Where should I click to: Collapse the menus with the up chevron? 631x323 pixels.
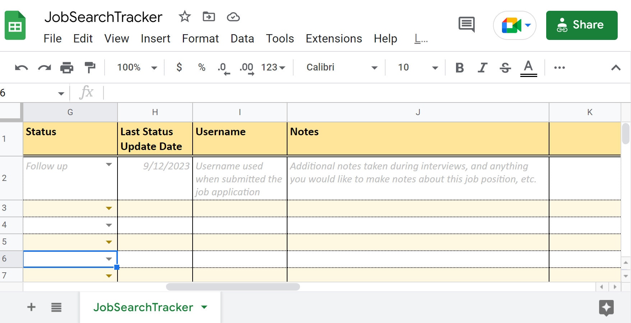(x=616, y=68)
